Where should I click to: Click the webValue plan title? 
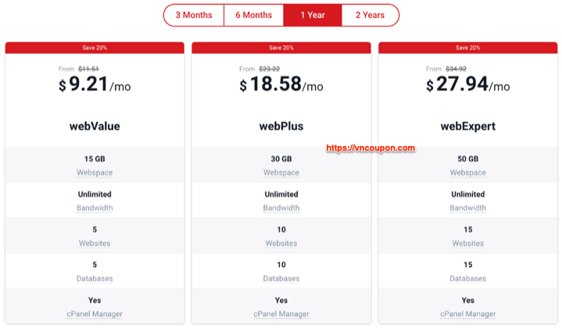95,127
